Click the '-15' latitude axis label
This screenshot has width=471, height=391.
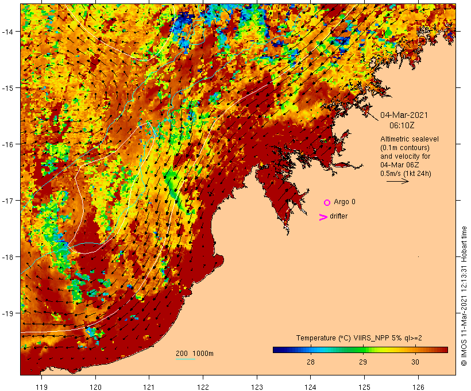tap(7, 88)
